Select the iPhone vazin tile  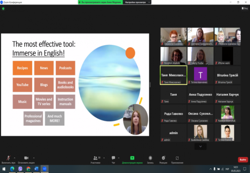[x=227, y=56]
